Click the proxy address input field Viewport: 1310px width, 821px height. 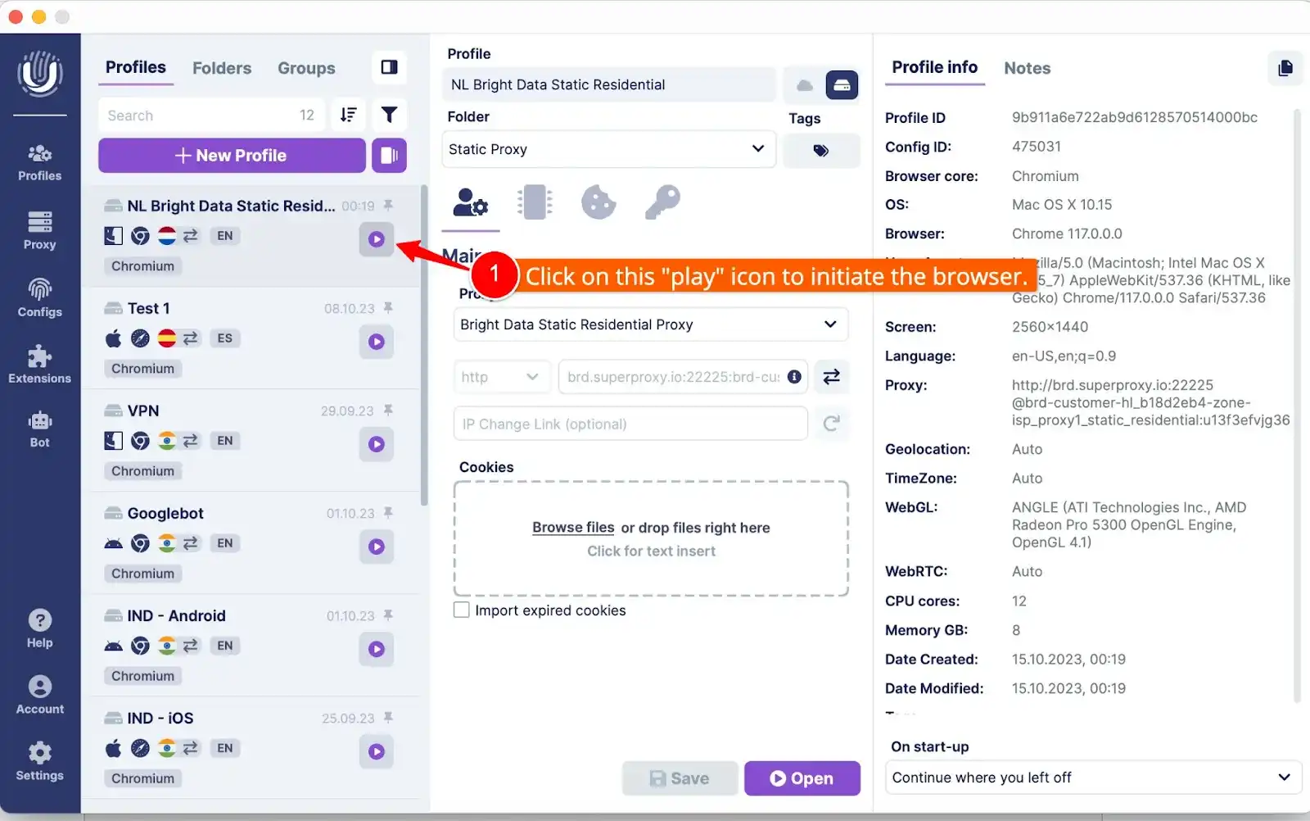pyautogui.click(x=683, y=377)
